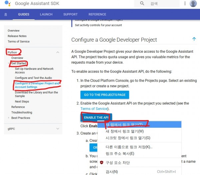The image size is (200, 175).
Task: Switch to the SUPPORT tab
Action: 70,14
